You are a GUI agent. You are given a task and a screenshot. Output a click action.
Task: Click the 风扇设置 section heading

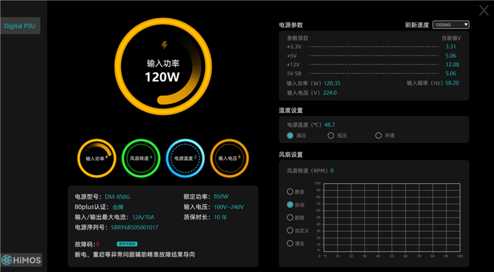pyautogui.click(x=291, y=155)
